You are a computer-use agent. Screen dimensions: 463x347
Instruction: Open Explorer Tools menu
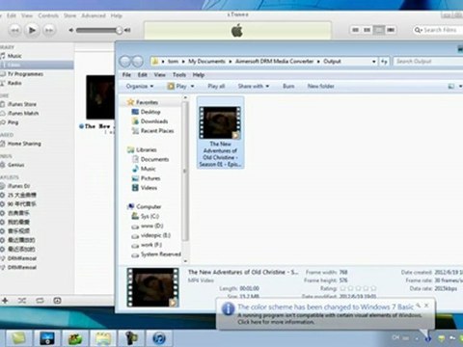pos(179,74)
